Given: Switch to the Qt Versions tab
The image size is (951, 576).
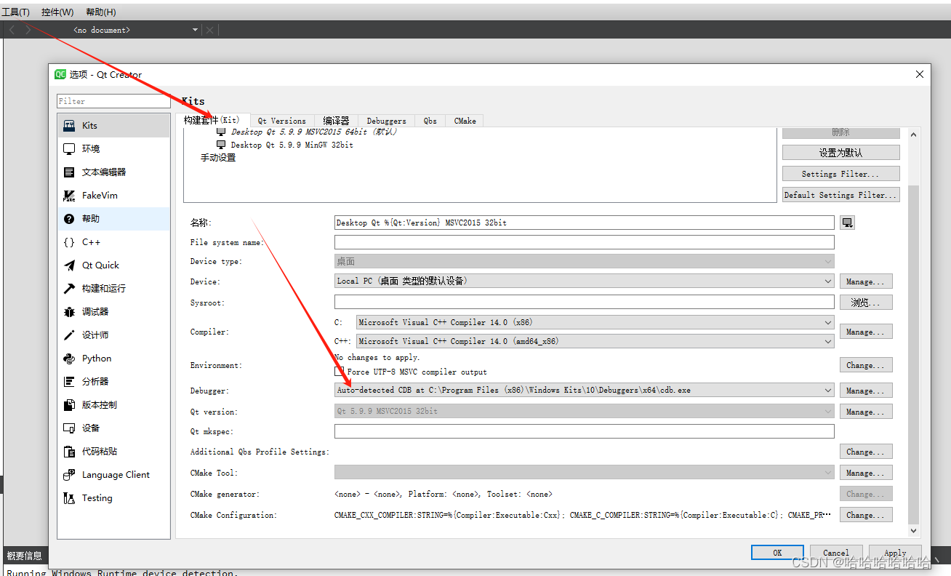Looking at the screenshot, I should (x=282, y=121).
